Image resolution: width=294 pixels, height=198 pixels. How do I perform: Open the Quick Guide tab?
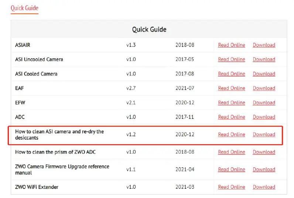point(24,8)
